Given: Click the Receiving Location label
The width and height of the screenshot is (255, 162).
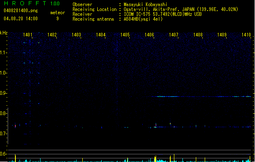Looking at the screenshot, I should point(94,9).
